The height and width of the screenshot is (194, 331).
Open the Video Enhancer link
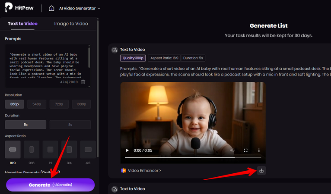141,170
